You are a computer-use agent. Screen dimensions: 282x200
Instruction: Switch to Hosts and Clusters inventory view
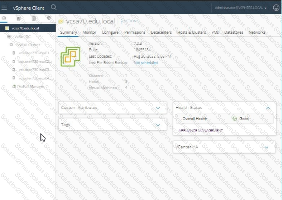4,18
